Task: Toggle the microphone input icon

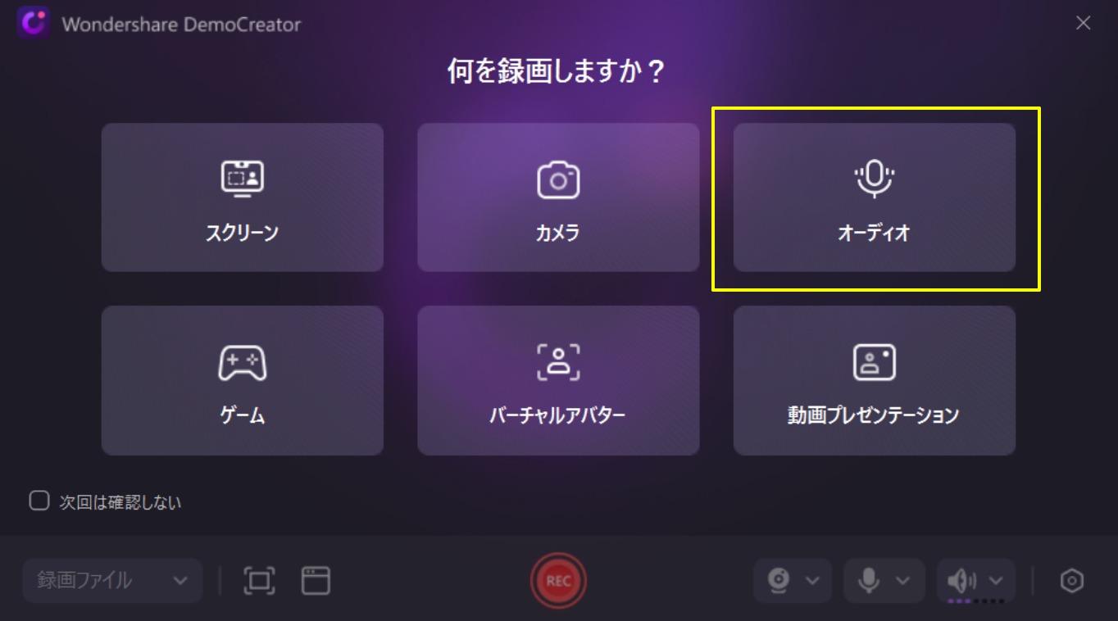Action: point(869,581)
